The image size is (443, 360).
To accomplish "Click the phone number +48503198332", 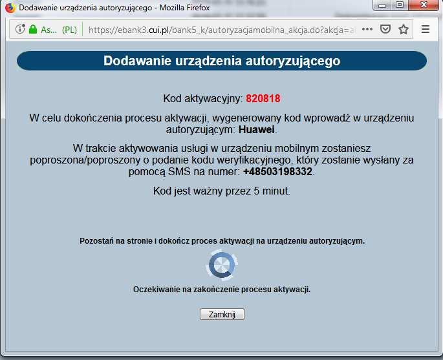I will (x=277, y=171).
